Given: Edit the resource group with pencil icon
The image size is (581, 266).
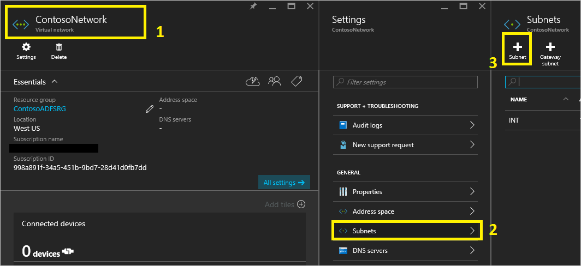Looking at the screenshot, I should point(149,109).
